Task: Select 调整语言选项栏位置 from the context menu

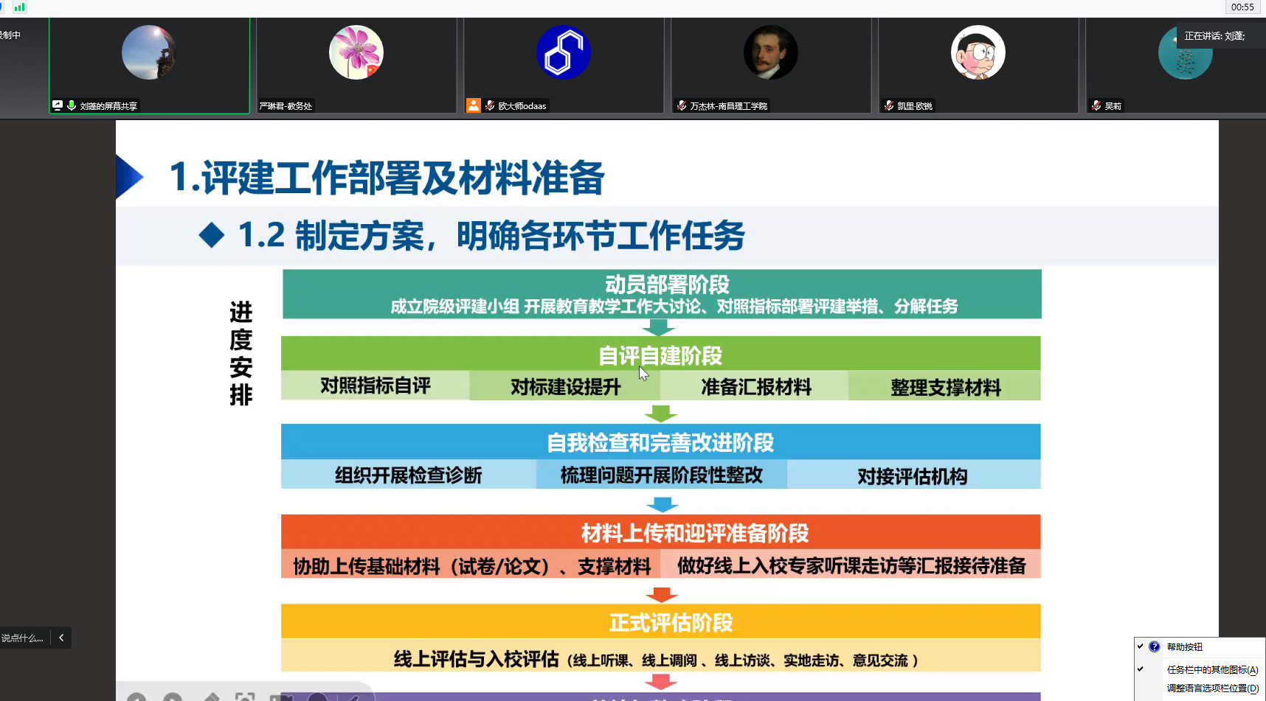Action: 1212,688
